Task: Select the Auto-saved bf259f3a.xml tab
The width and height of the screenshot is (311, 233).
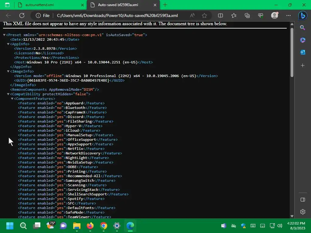Action: pyautogui.click(x=123, y=5)
